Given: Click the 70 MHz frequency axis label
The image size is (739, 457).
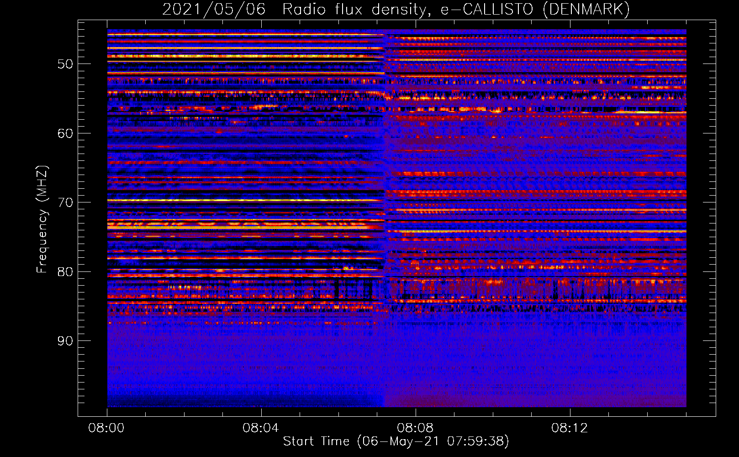Looking at the screenshot, I should pos(65,202).
